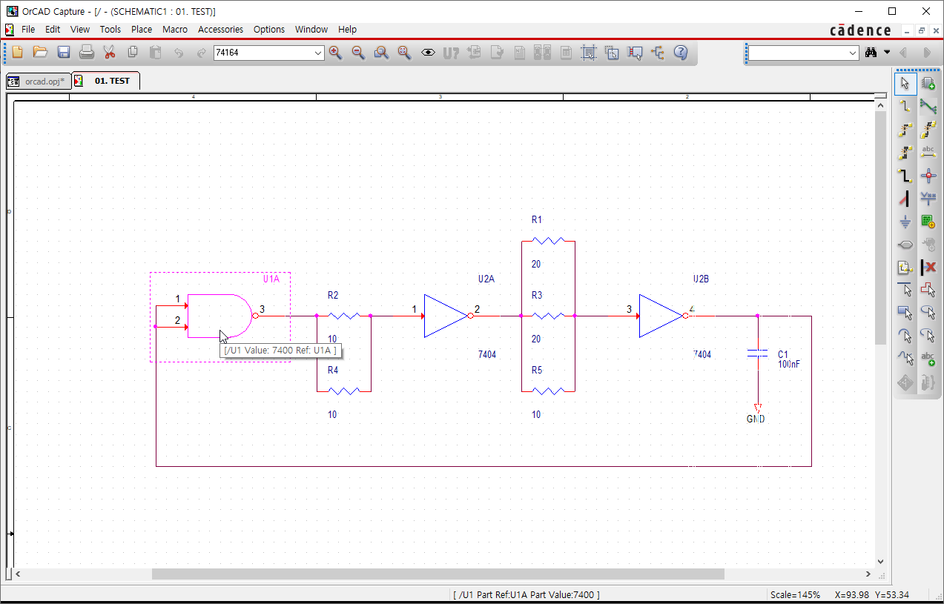Select the R5 resistor label

537,370
